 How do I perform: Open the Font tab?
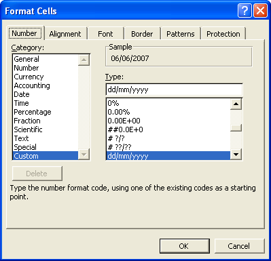[105, 34]
